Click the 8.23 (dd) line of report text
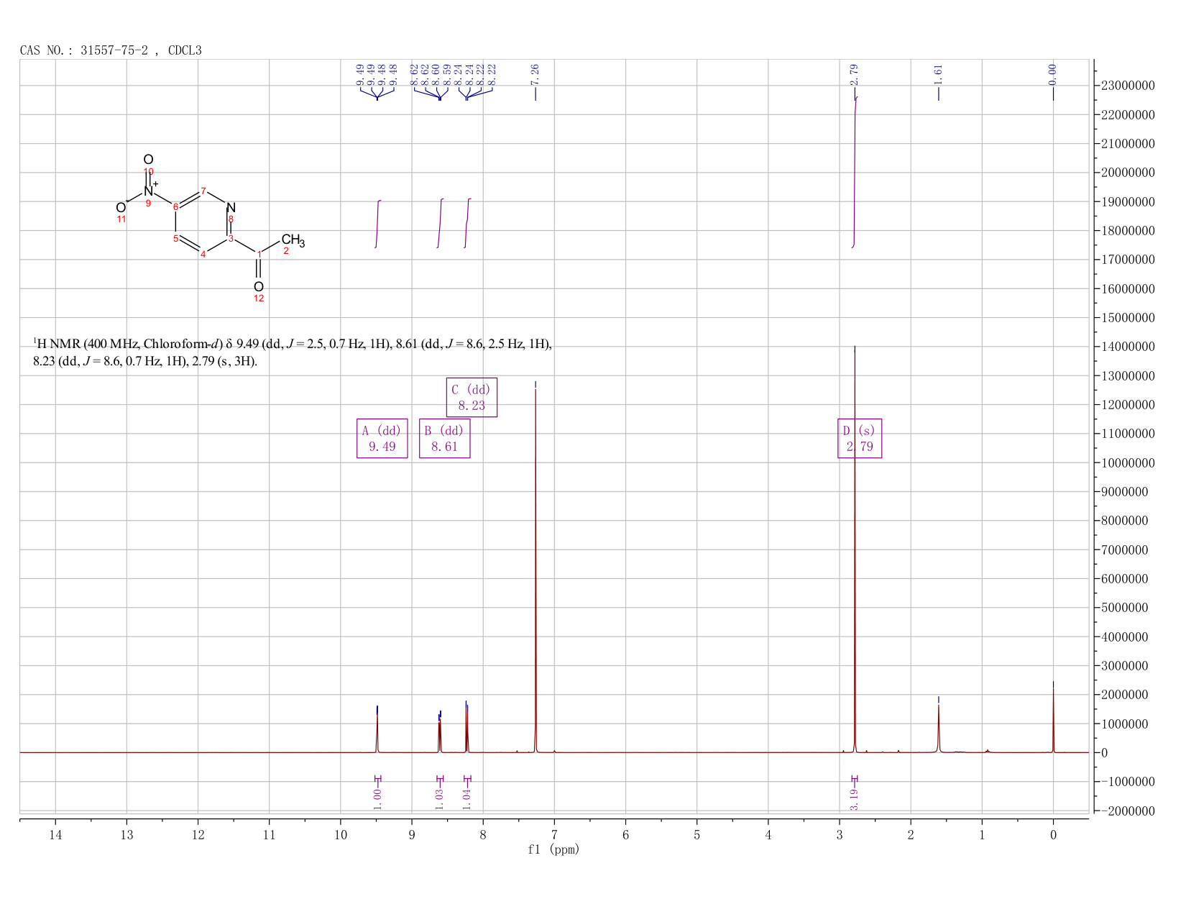1186x917 pixels. 145,361
